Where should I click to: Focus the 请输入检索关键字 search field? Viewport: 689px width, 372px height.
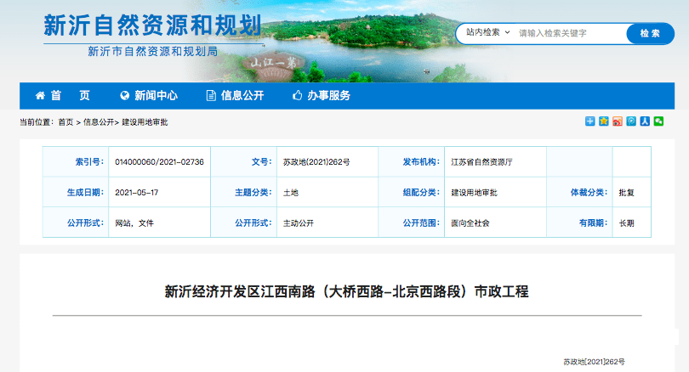(570, 33)
